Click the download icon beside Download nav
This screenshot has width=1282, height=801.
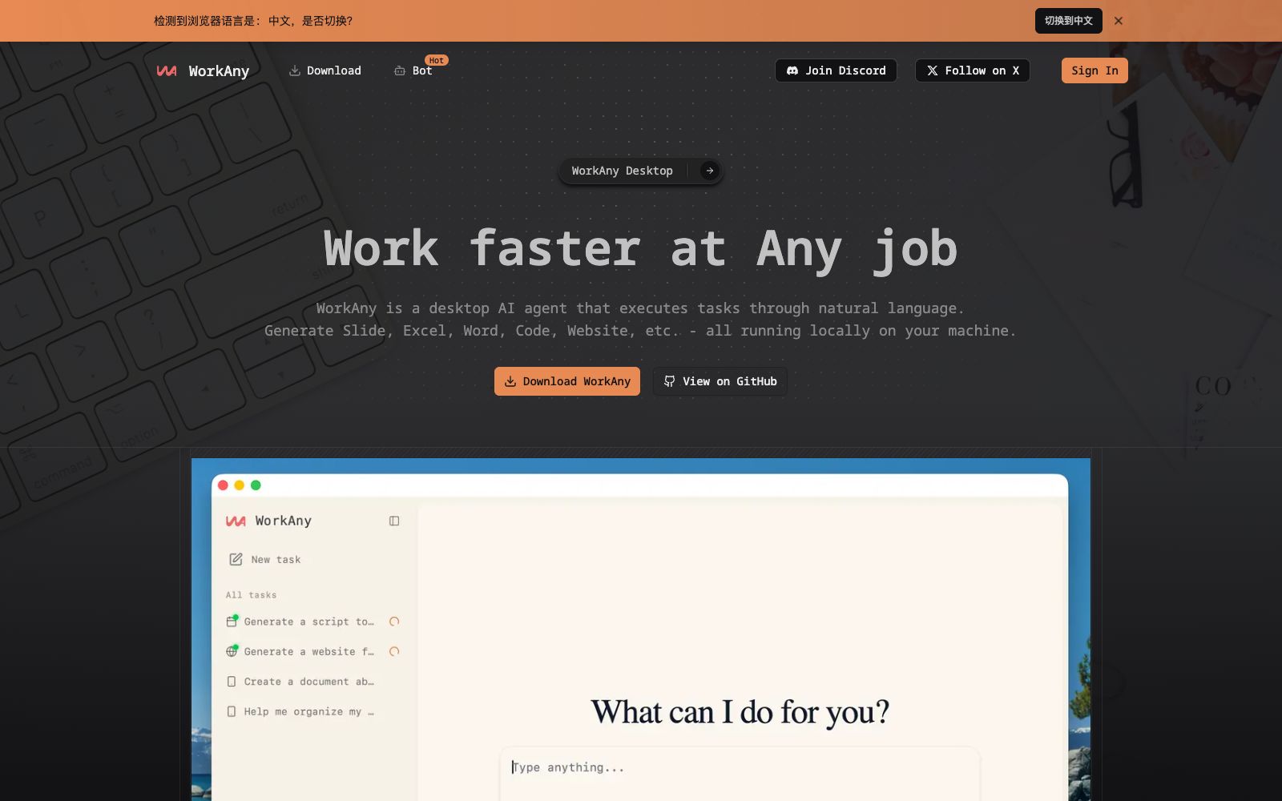pos(295,70)
